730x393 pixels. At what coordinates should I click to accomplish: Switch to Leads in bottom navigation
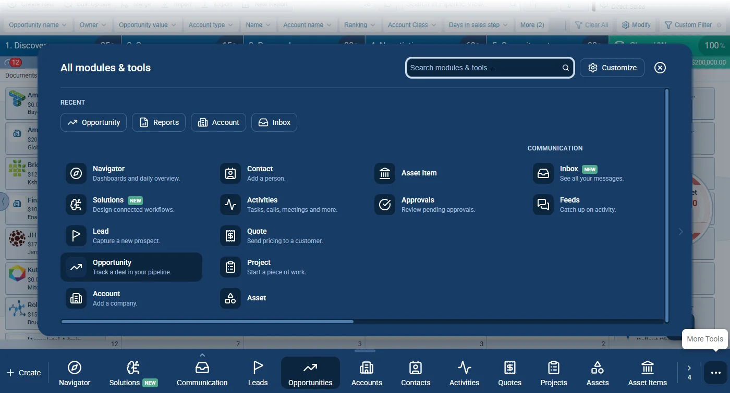(258, 373)
